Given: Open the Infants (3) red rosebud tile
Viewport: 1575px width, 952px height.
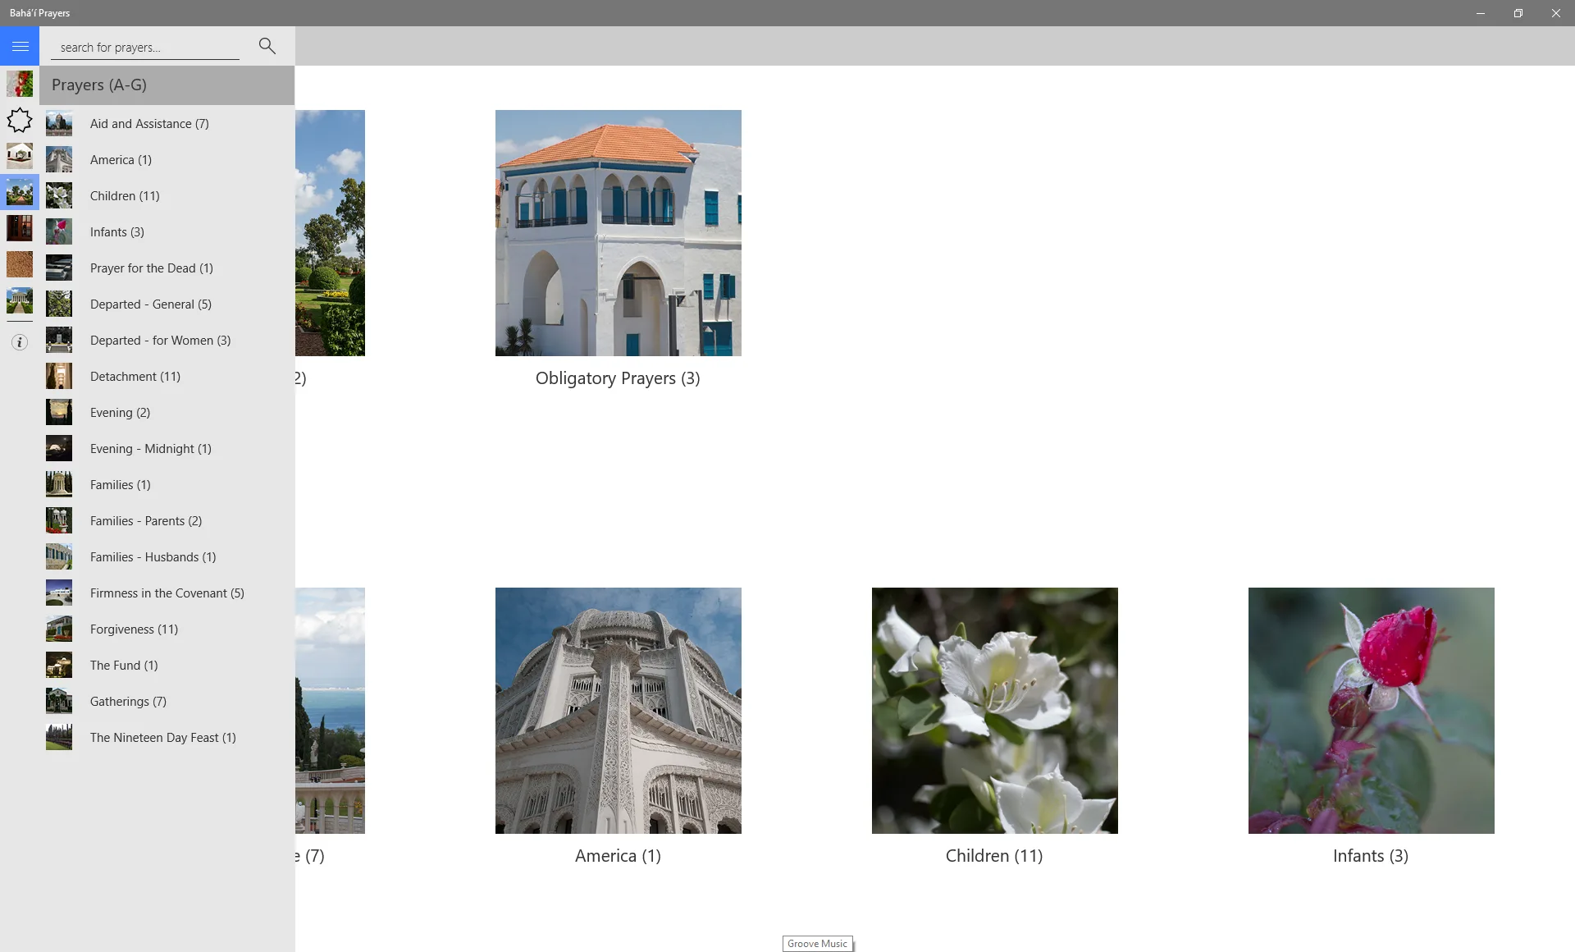Looking at the screenshot, I should click(x=1371, y=727).
